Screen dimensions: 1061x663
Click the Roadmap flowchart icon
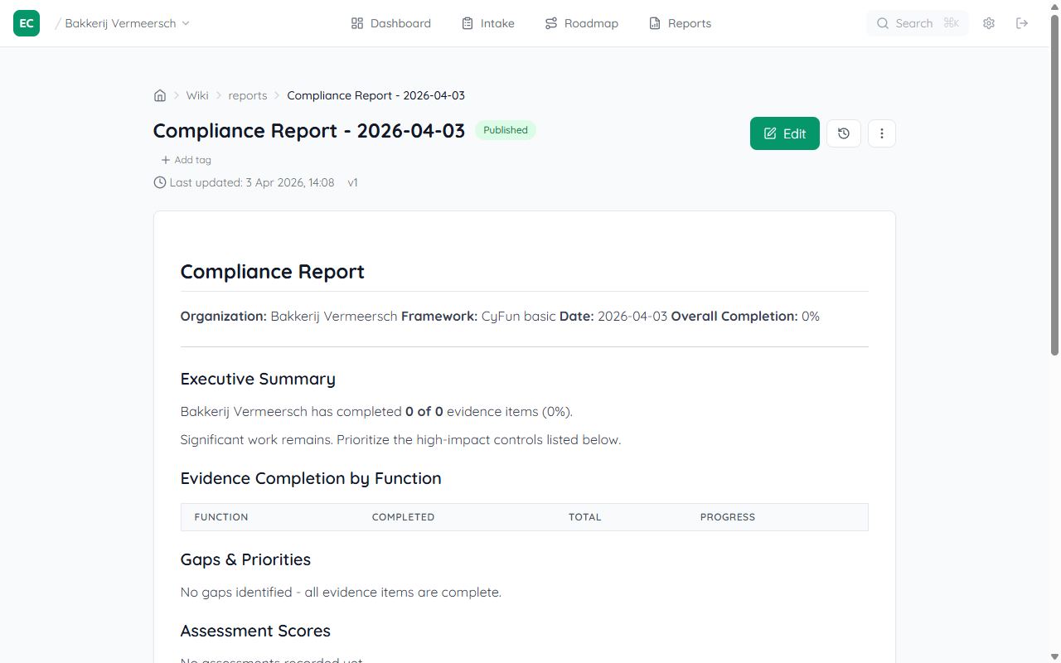pyautogui.click(x=550, y=22)
